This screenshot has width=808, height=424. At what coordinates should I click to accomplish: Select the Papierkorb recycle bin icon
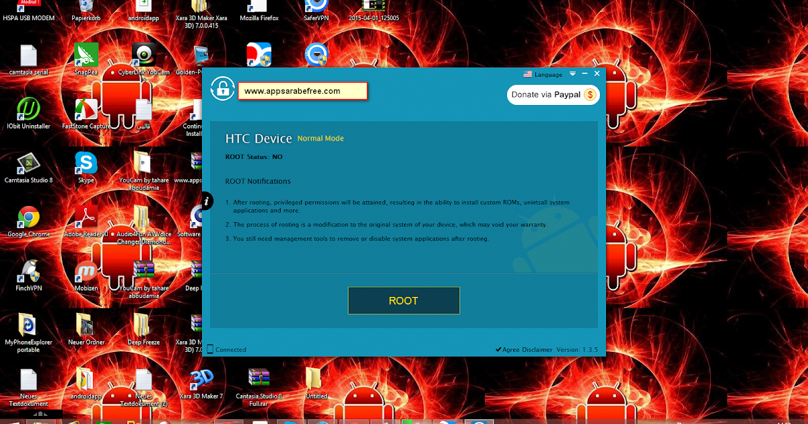tap(86, 11)
